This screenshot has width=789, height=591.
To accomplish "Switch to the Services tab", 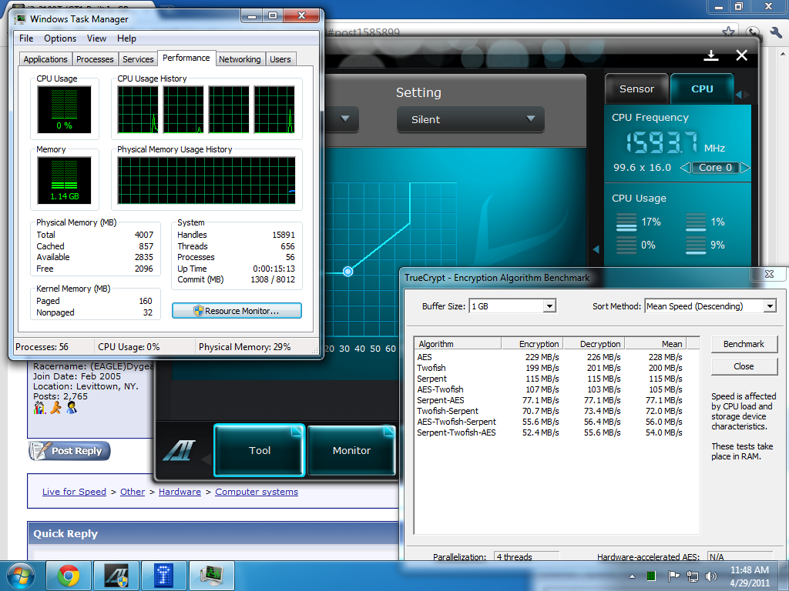I will click(138, 59).
